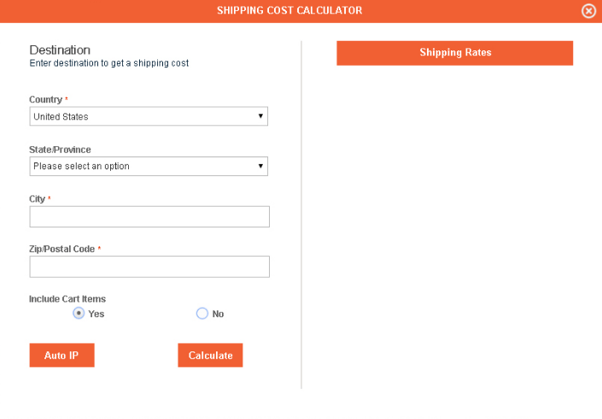602x419 pixels.
Task: Click the Calculate button
Action: tap(210, 355)
